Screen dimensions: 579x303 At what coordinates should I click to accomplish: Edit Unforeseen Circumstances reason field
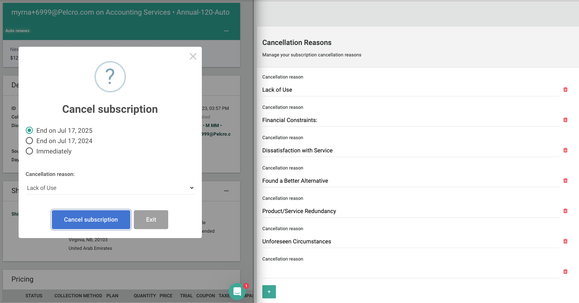point(410,242)
